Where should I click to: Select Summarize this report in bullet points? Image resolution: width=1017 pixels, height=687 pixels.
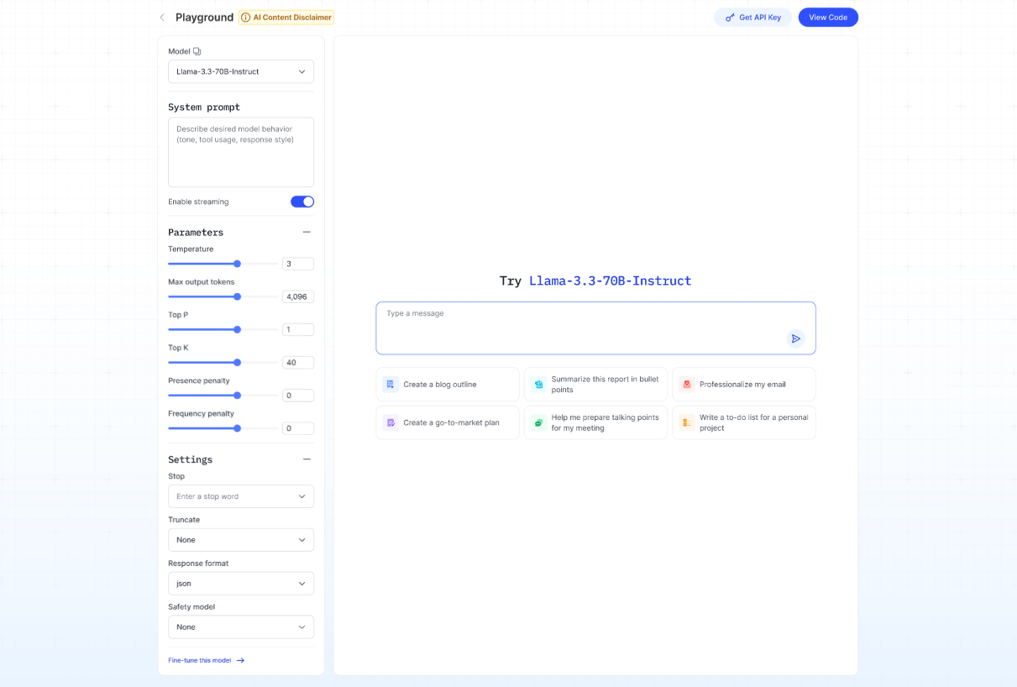point(595,384)
